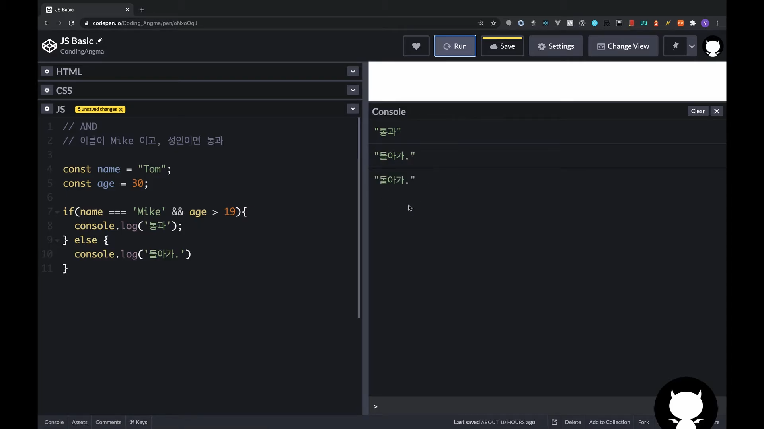Expand HTML editor options chevron
Viewport: 764px width, 429px height.
[353, 71]
